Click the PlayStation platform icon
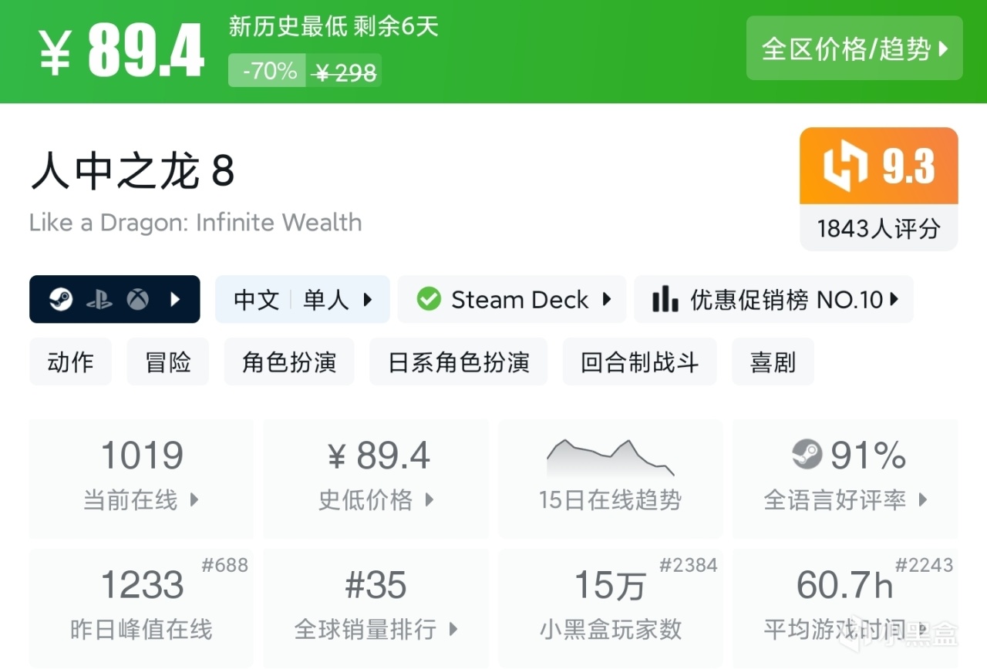This screenshot has width=987, height=669. [x=99, y=300]
